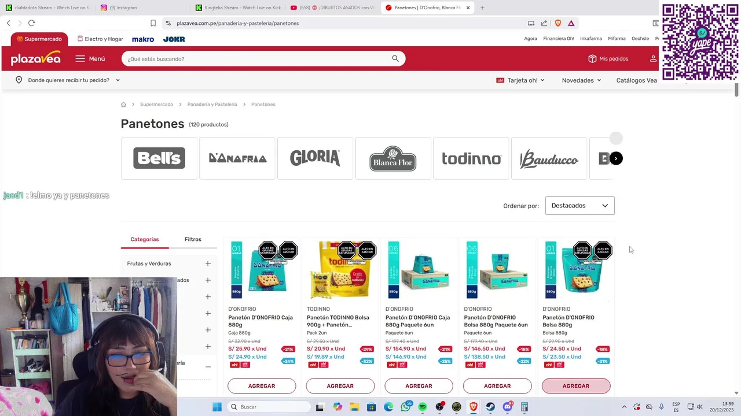Switch to the Categorías tab
The height and width of the screenshot is (416, 741).
(144, 239)
